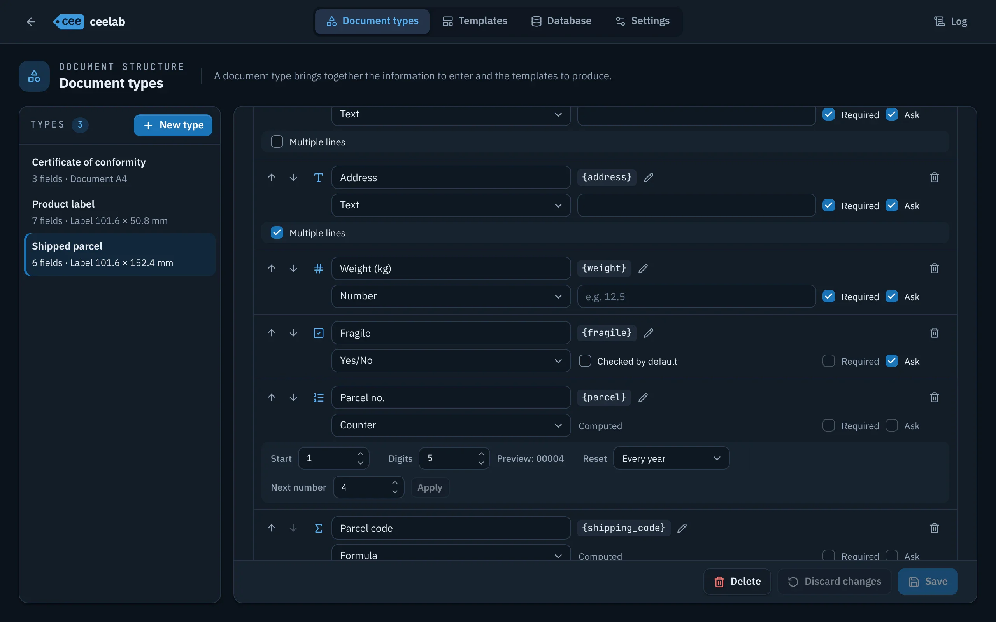Select the Product label type
The image size is (996, 622).
coord(120,212)
